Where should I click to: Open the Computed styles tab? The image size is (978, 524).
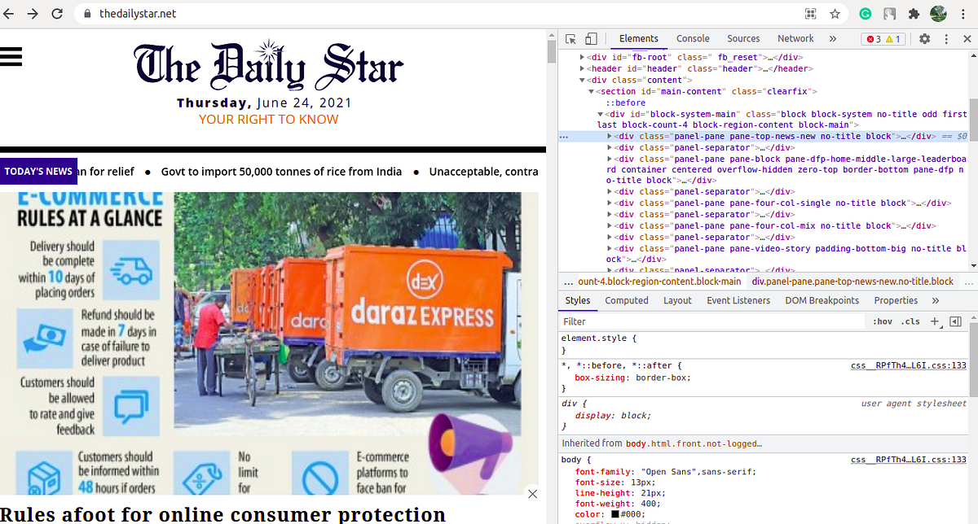[626, 300]
